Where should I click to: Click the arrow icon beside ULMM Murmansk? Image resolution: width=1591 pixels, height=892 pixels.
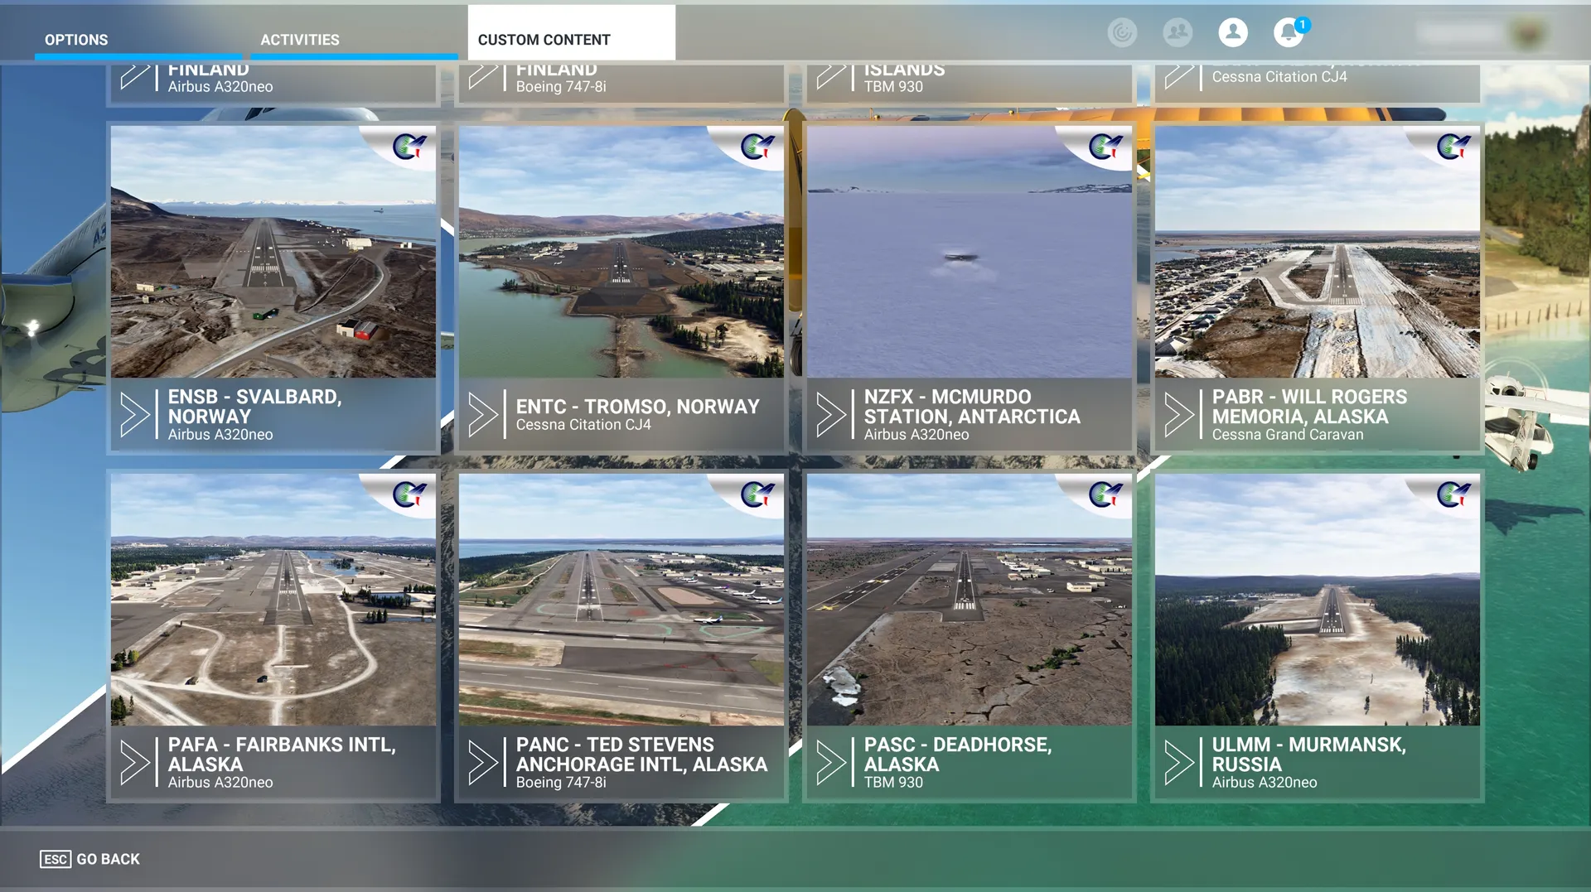(1179, 762)
